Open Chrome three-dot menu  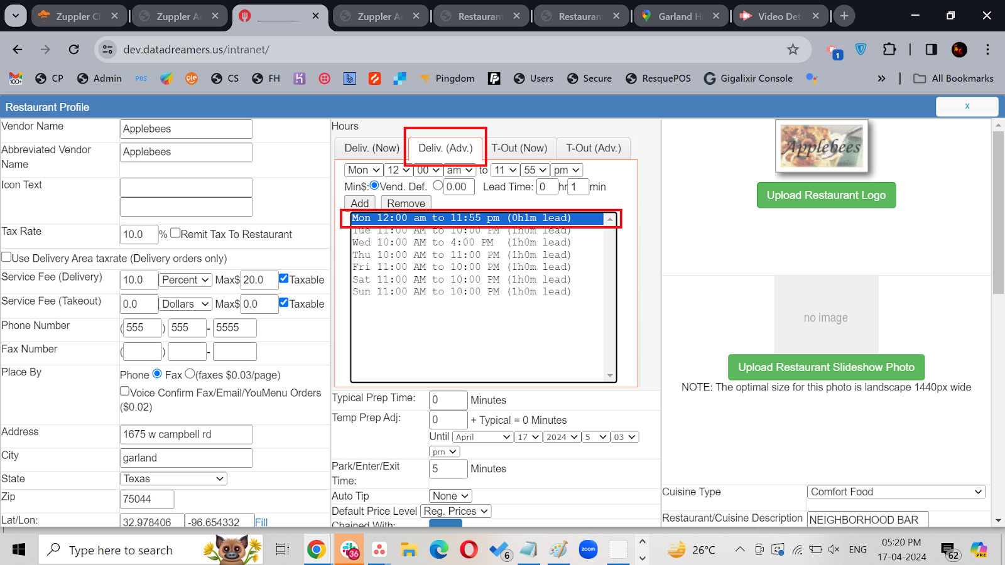point(987,50)
